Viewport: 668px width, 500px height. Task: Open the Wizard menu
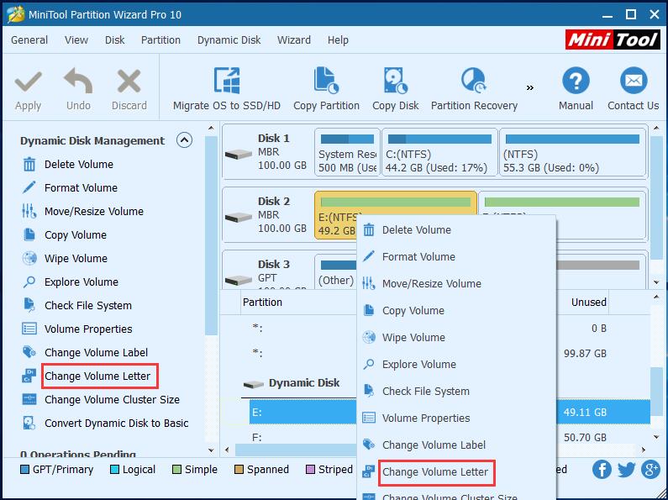coord(294,40)
